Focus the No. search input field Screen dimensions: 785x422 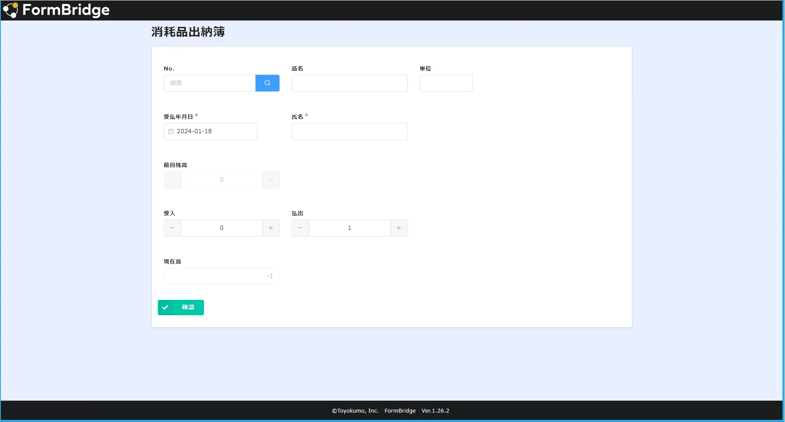pyautogui.click(x=209, y=83)
